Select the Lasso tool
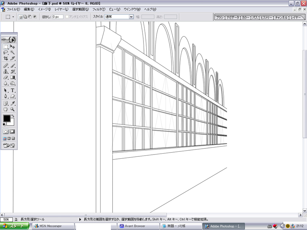Viewport: 307px width, 230px height. (6, 53)
